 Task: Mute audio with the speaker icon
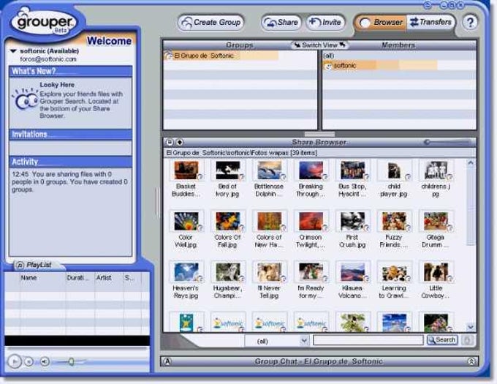tap(45, 361)
